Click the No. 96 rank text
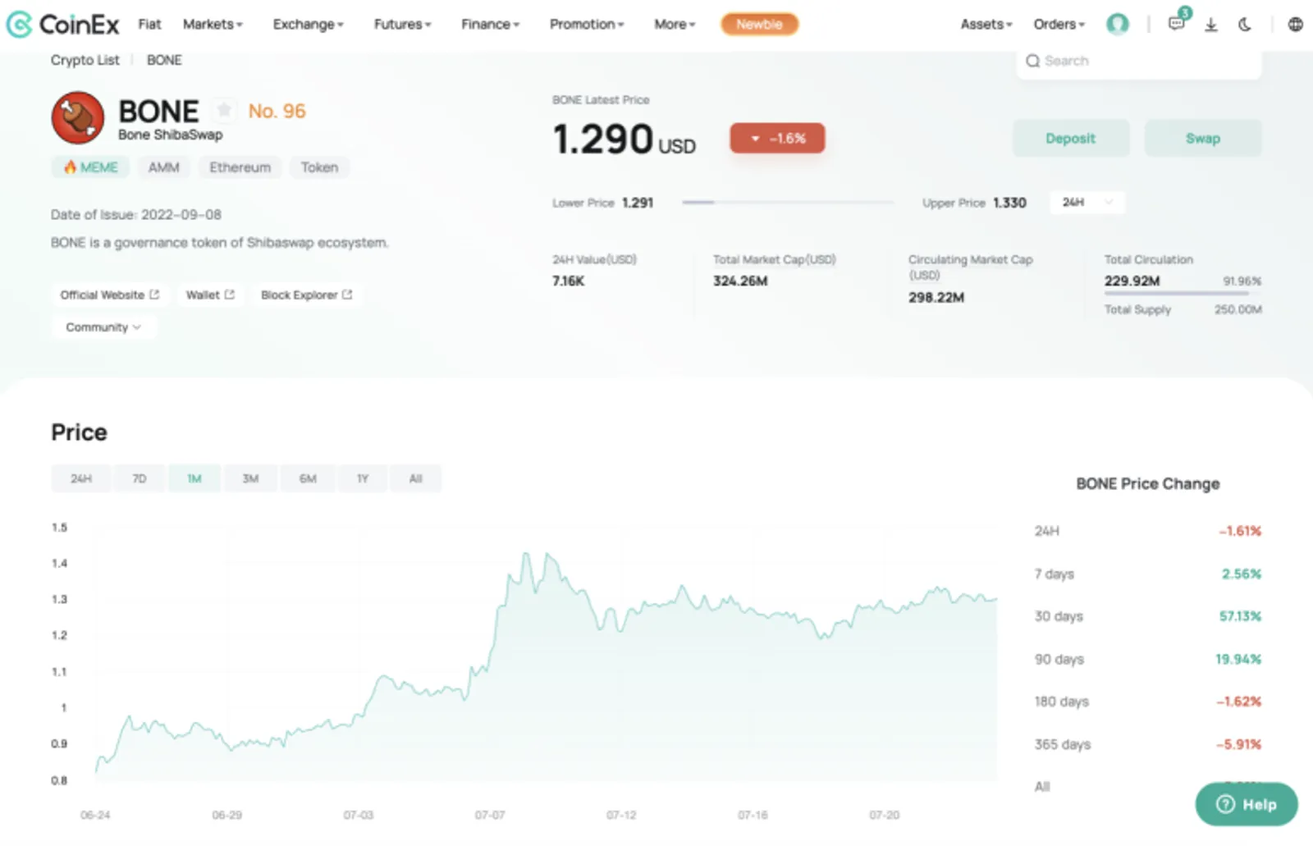 click(x=277, y=111)
